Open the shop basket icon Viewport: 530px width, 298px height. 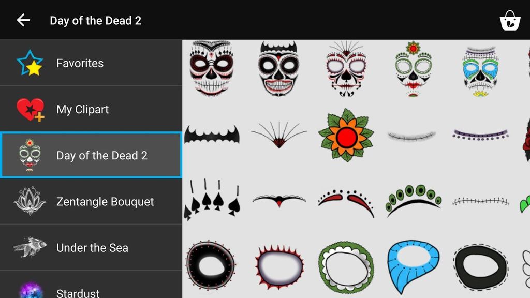[x=510, y=20]
